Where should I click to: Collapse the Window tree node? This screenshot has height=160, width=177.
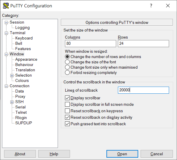(6, 54)
